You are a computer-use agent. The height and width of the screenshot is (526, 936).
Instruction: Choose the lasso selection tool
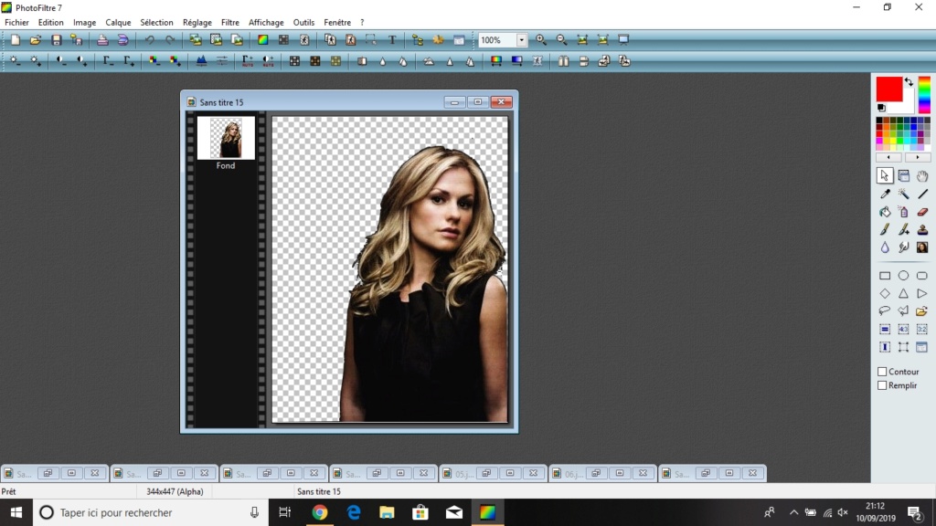point(885,310)
